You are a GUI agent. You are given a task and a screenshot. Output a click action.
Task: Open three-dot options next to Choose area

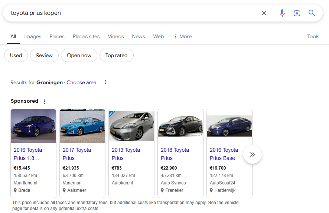105,82
